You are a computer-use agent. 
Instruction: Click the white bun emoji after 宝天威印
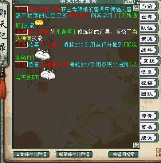[48, 74]
